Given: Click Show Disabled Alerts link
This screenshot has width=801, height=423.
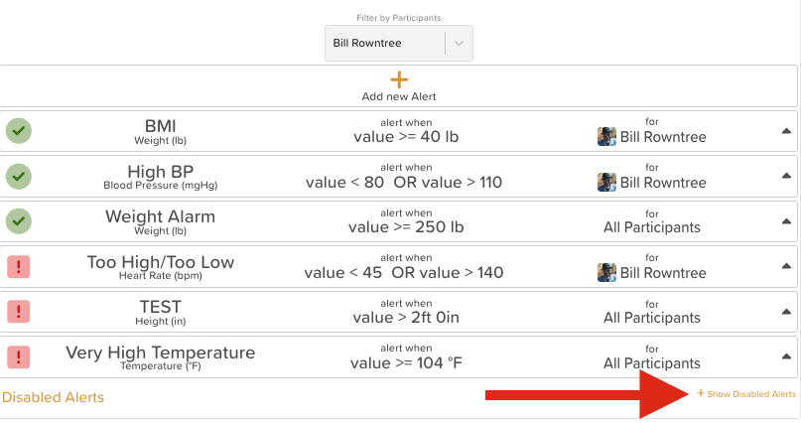Looking at the screenshot, I should point(746,394).
